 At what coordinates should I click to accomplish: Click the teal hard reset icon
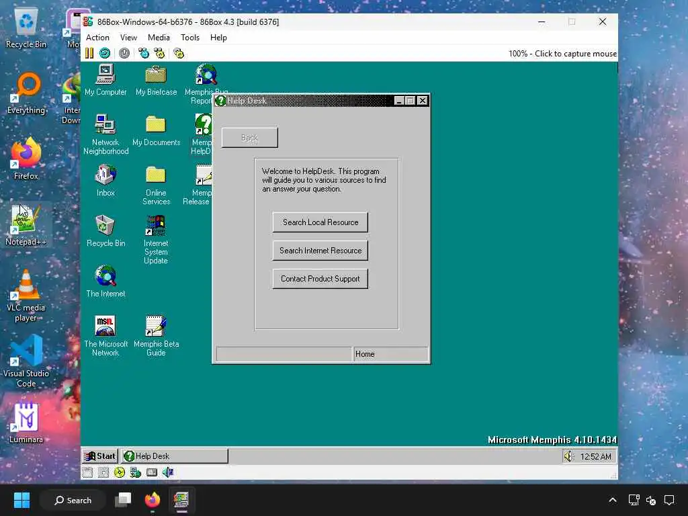pos(105,54)
